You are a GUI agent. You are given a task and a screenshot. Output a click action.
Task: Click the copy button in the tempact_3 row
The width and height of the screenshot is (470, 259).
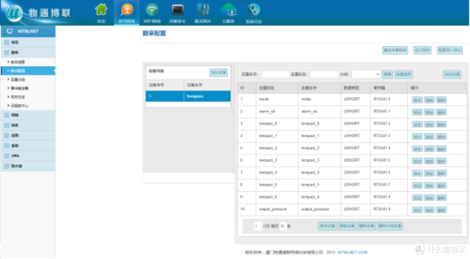(x=429, y=161)
